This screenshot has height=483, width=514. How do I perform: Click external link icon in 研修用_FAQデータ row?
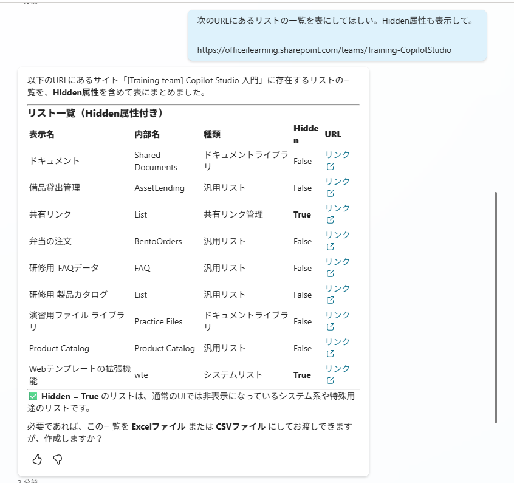click(331, 273)
